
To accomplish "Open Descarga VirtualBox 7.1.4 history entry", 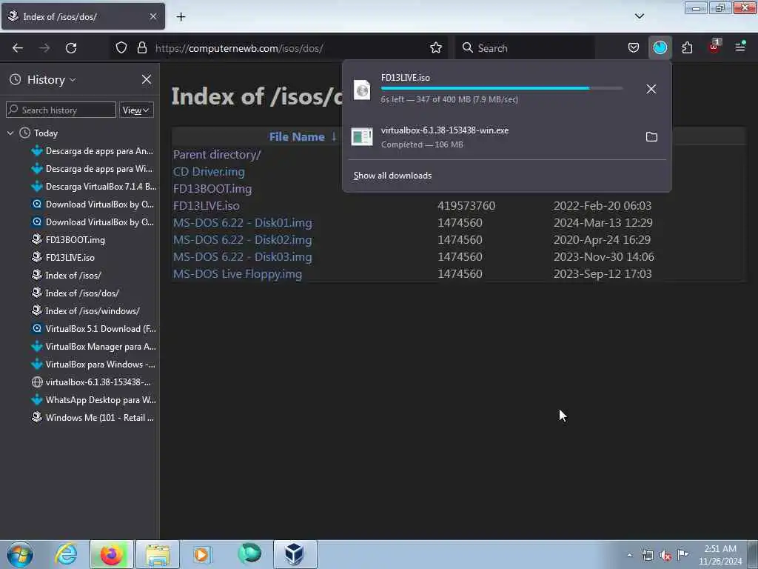I will 93,186.
